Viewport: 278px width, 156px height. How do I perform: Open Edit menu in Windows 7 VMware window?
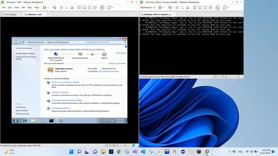pyautogui.click(x=10, y=7)
